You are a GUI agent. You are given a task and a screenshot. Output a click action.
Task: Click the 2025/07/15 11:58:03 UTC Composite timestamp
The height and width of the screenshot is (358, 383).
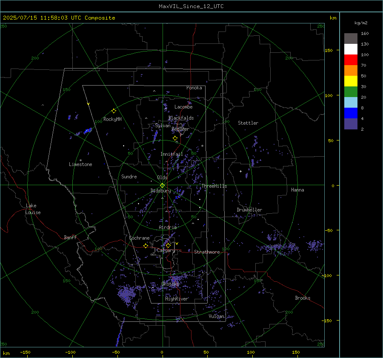[x=59, y=18]
